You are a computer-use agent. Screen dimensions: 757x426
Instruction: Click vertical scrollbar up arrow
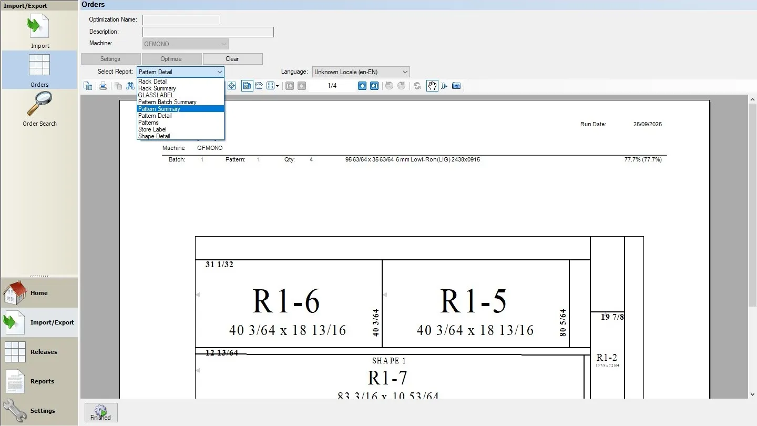click(752, 99)
